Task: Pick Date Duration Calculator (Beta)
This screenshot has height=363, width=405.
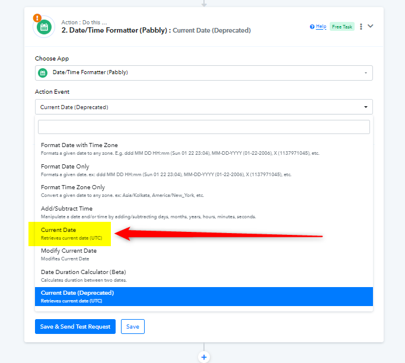Action: pyautogui.click(x=204, y=276)
